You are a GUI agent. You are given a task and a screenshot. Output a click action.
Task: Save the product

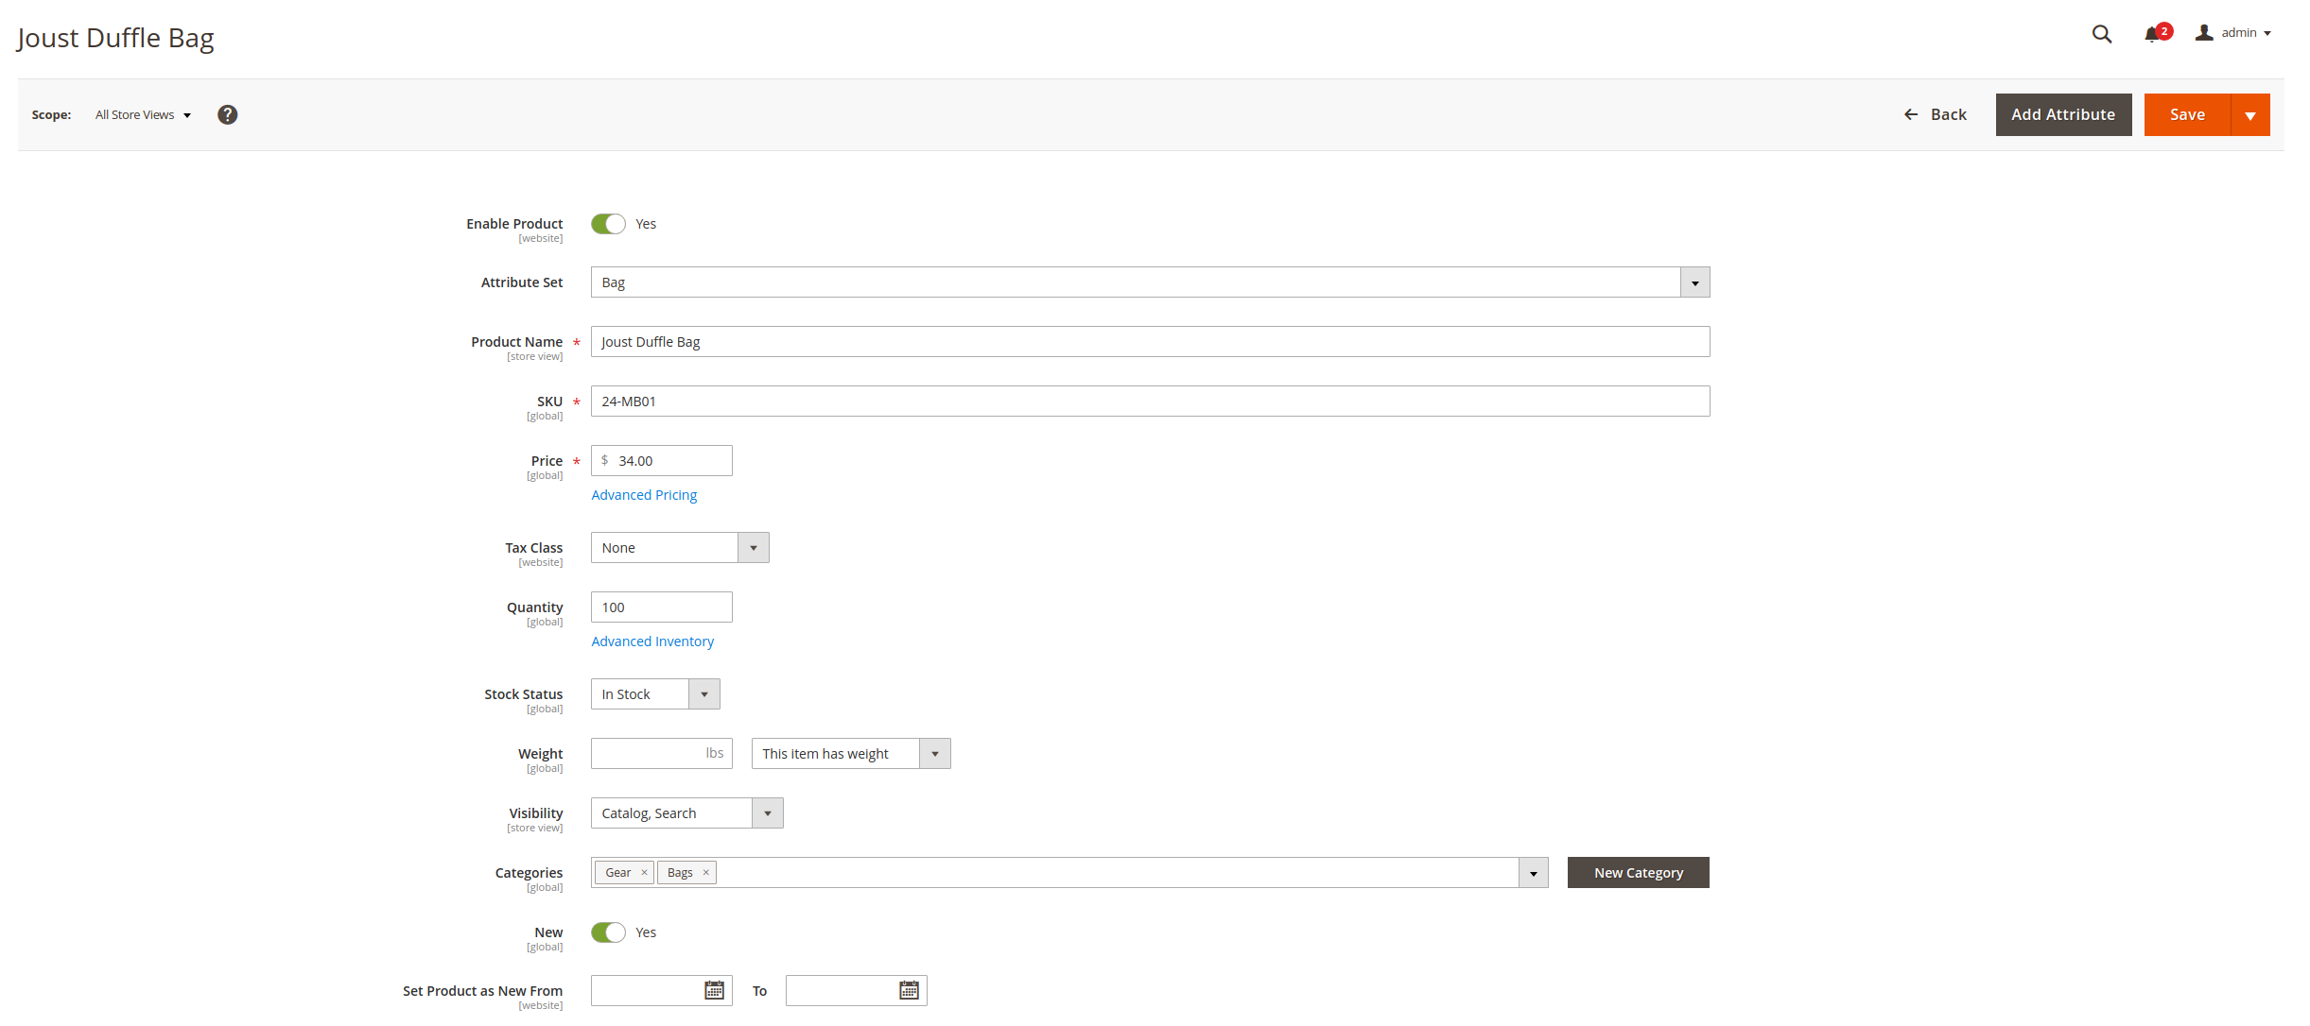(x=2187, y=114)
